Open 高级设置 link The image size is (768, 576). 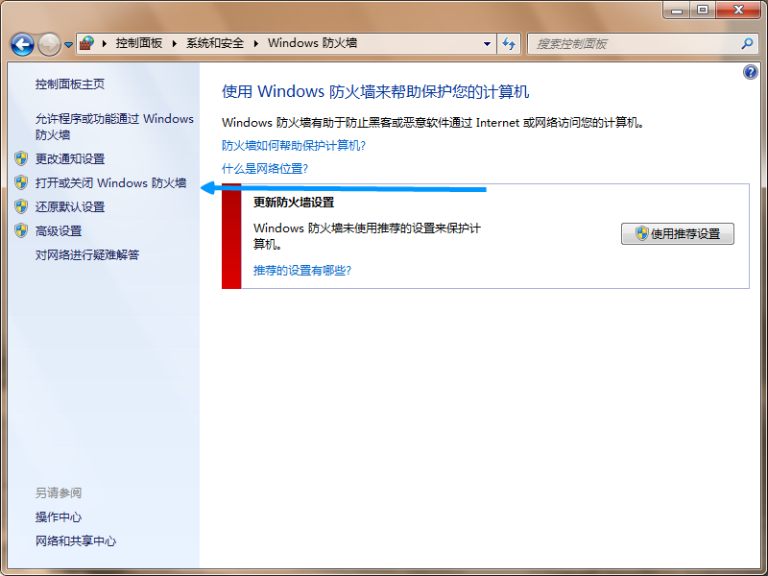click(x=59, y=231)
